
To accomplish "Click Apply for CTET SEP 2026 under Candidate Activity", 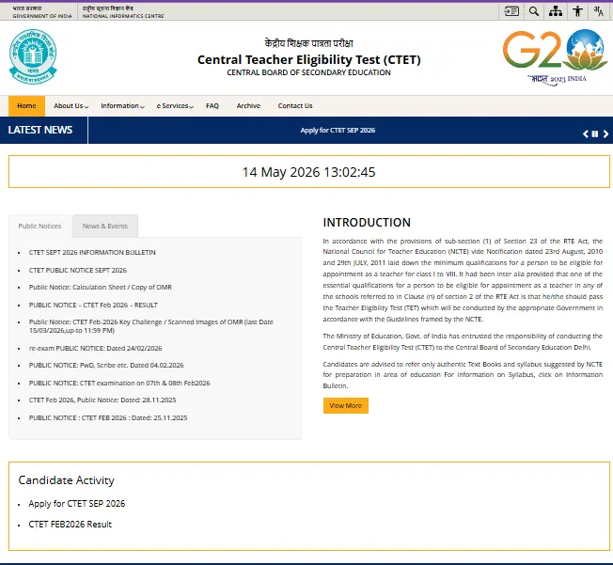I will [x=77, y=504].
